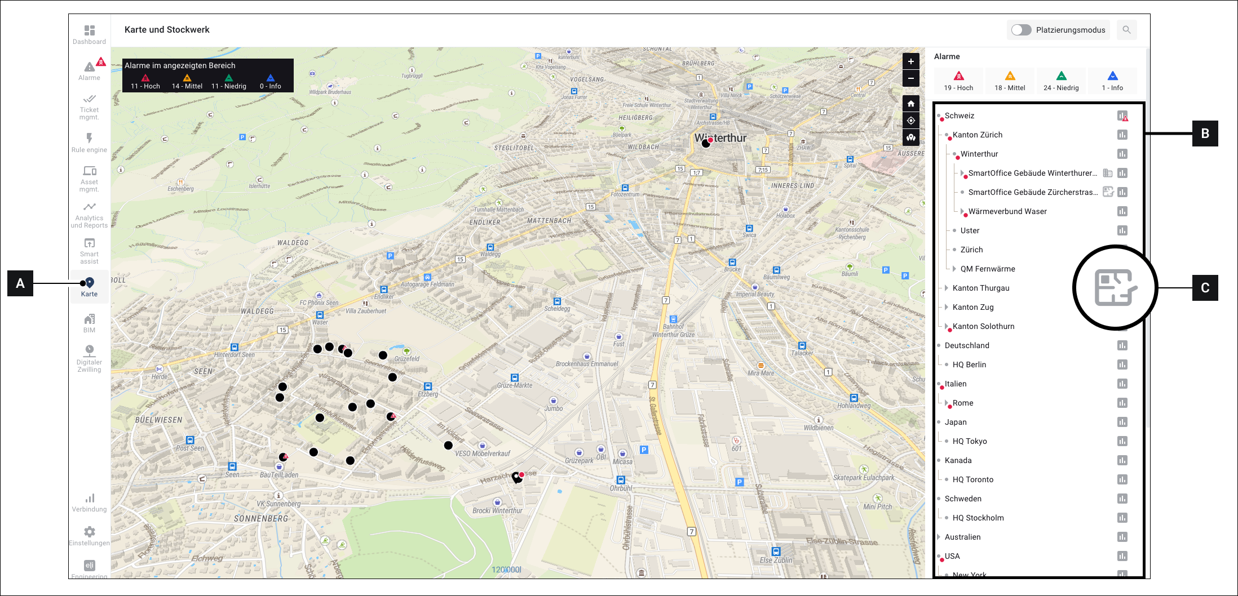Select USA in location tree

click(952, 556)
